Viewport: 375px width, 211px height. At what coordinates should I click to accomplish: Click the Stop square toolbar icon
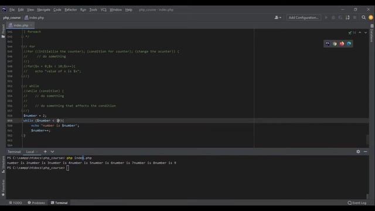point(354,18)
